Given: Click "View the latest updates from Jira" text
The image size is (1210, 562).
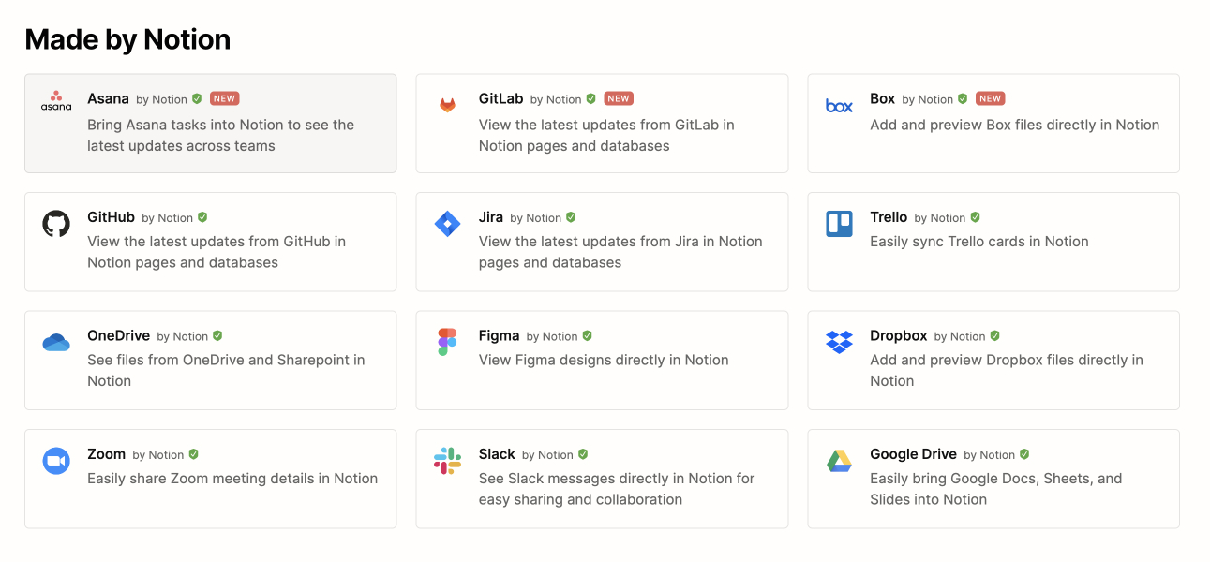Looking at the screenshot, I should 620,252.
